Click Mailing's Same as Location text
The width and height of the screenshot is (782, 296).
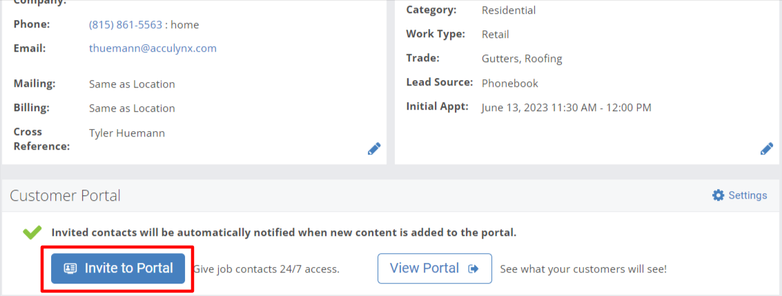(132, 84)
